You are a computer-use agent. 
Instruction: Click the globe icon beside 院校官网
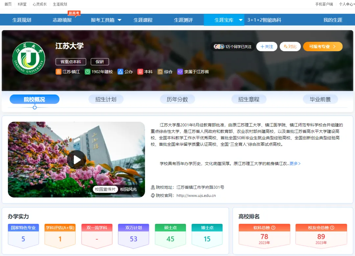coord(153,195)
